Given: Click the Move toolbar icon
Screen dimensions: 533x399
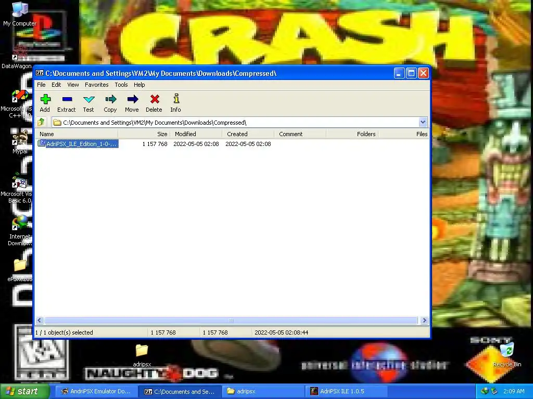Looking at the screenshot, I should click(132, 103).
